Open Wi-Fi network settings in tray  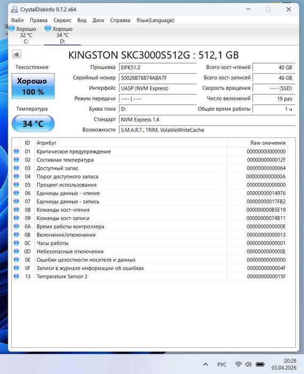(238, 364)
